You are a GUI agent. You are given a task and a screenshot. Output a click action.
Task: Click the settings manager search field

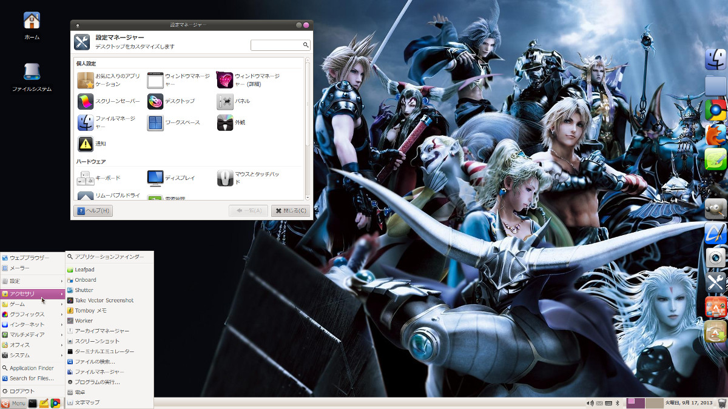[x=280, y=45]
